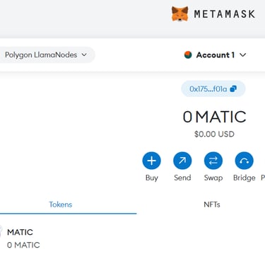Click the METAMASK wordmark text

tap(225, 14)
